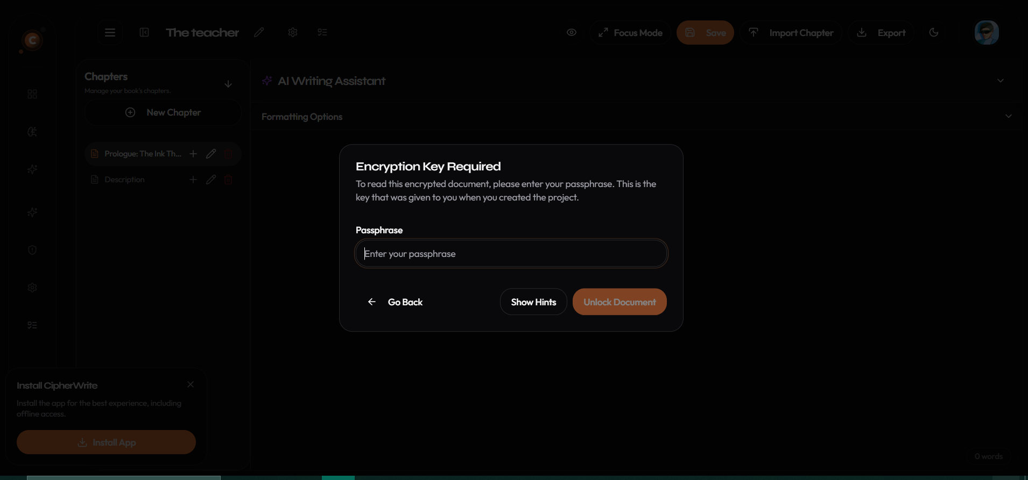Expand the Formatting Options section

[x=1009, y=116]
